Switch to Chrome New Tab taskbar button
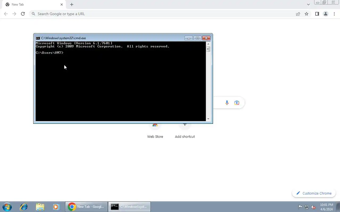Screen dimensions: 340x212 (x=87, y=207)
